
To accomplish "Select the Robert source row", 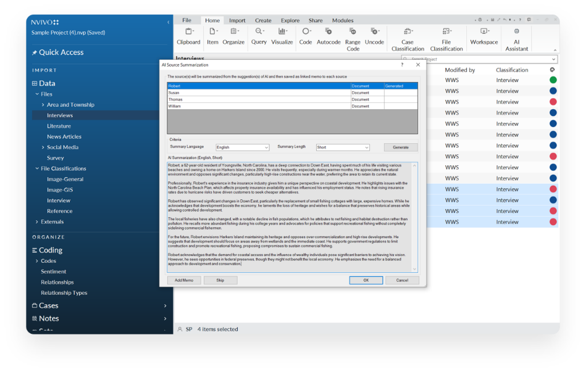I will 292,86.
